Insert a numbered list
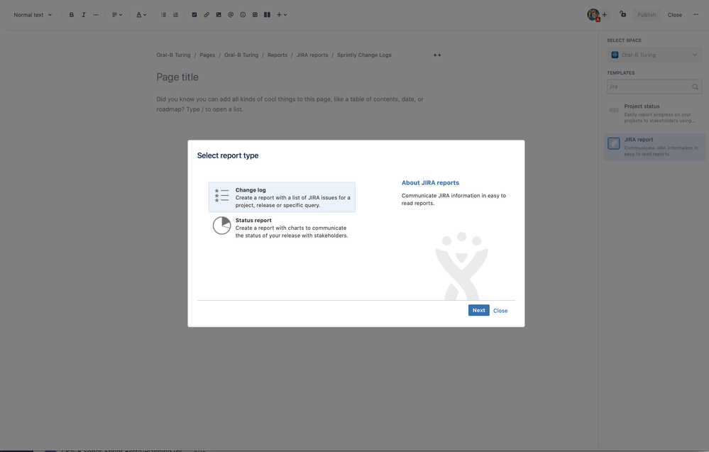This screenshot has height=452, width=709. (175, 15)
